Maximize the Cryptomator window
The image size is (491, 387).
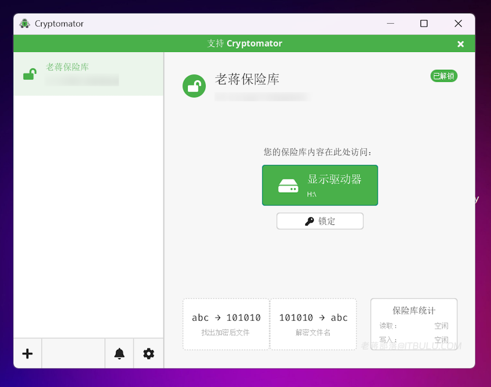point(423,24)
